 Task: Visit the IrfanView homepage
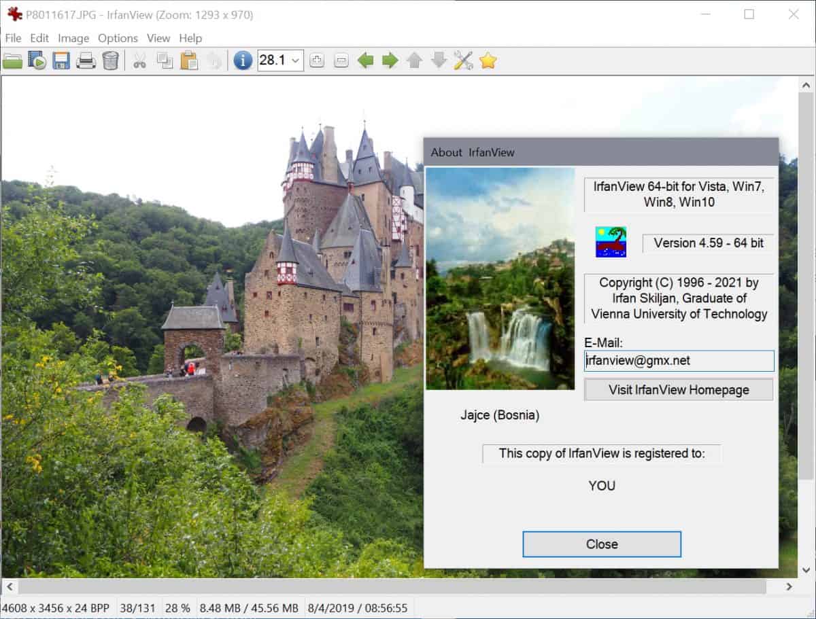[678, 389]
